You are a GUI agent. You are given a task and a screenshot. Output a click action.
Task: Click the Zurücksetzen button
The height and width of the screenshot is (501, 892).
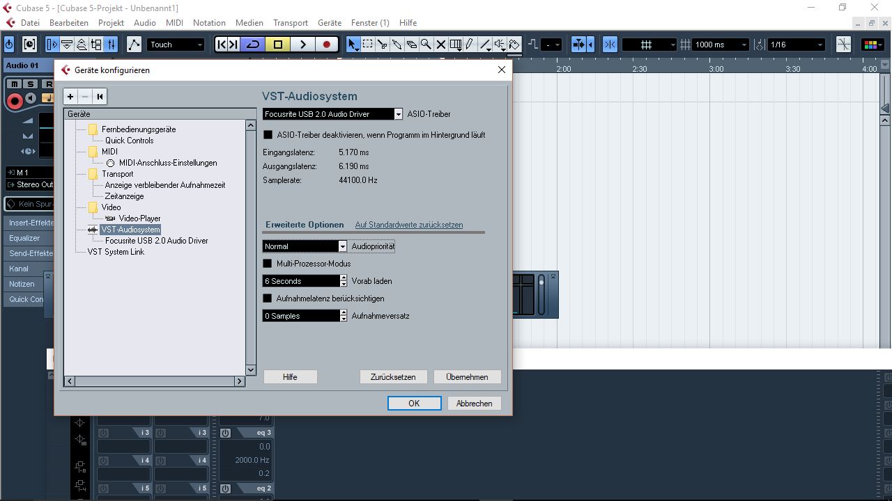point(393,376)
